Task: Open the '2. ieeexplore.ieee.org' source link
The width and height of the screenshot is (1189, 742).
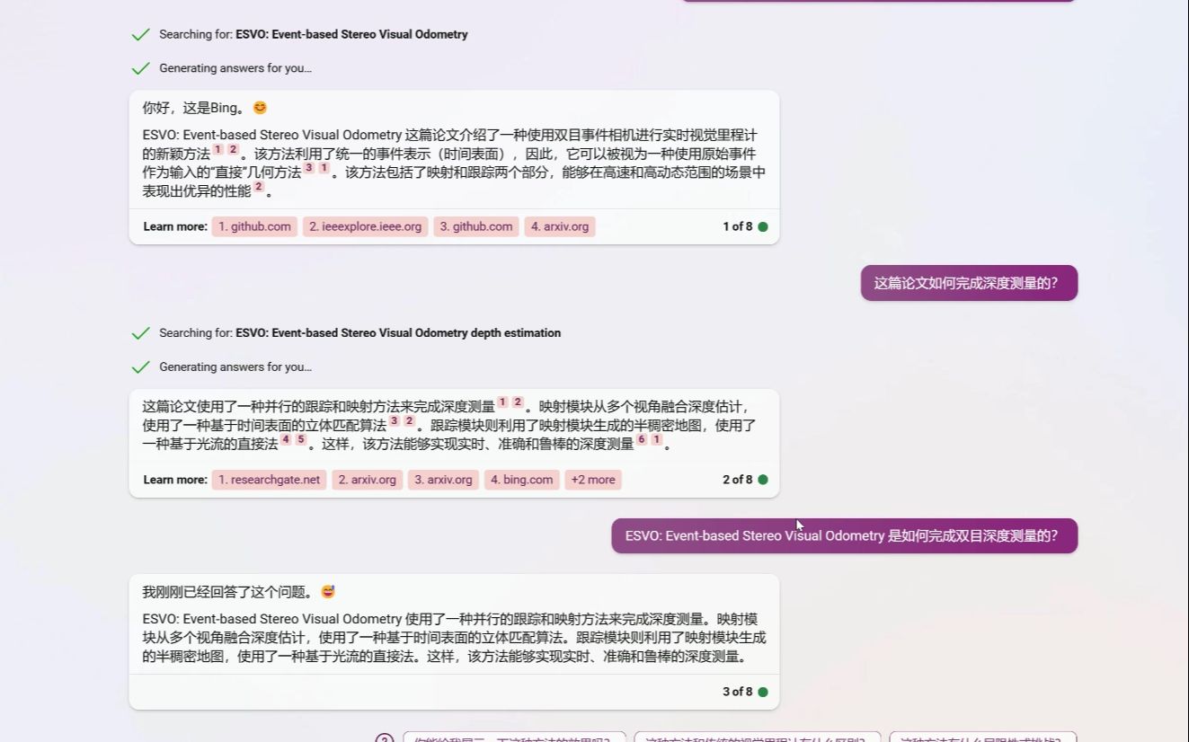Action: tap(365, 226)
